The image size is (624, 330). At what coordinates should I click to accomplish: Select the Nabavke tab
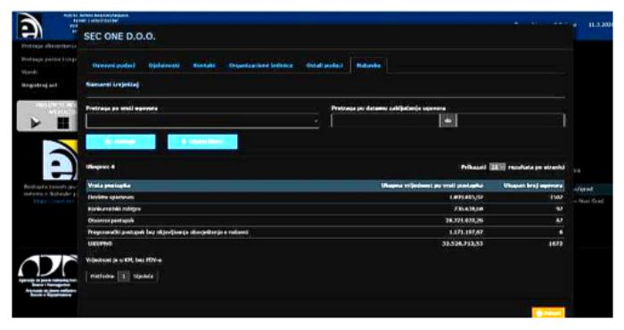(x=368, y=65)
